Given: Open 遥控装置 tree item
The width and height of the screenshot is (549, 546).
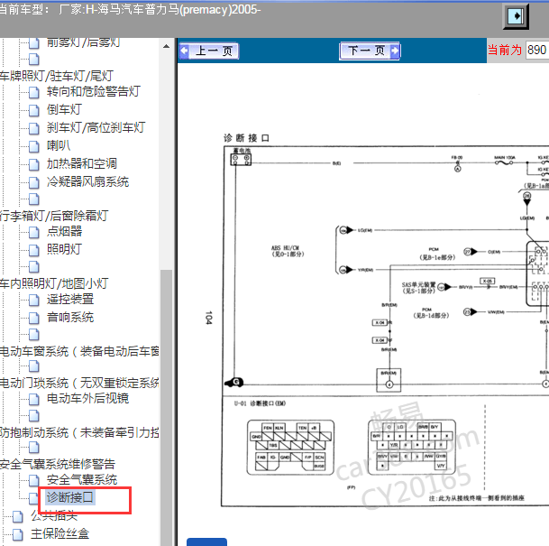Looking at the screenshot, I should (x=70, y=299).
